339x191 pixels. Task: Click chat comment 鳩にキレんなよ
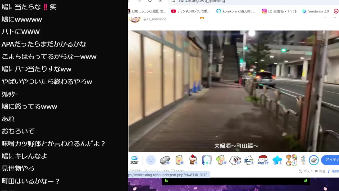pos(24,156)
